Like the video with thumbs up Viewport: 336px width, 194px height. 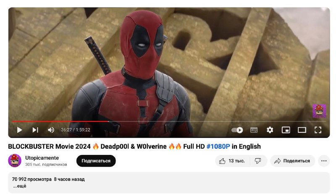point(232,161)
